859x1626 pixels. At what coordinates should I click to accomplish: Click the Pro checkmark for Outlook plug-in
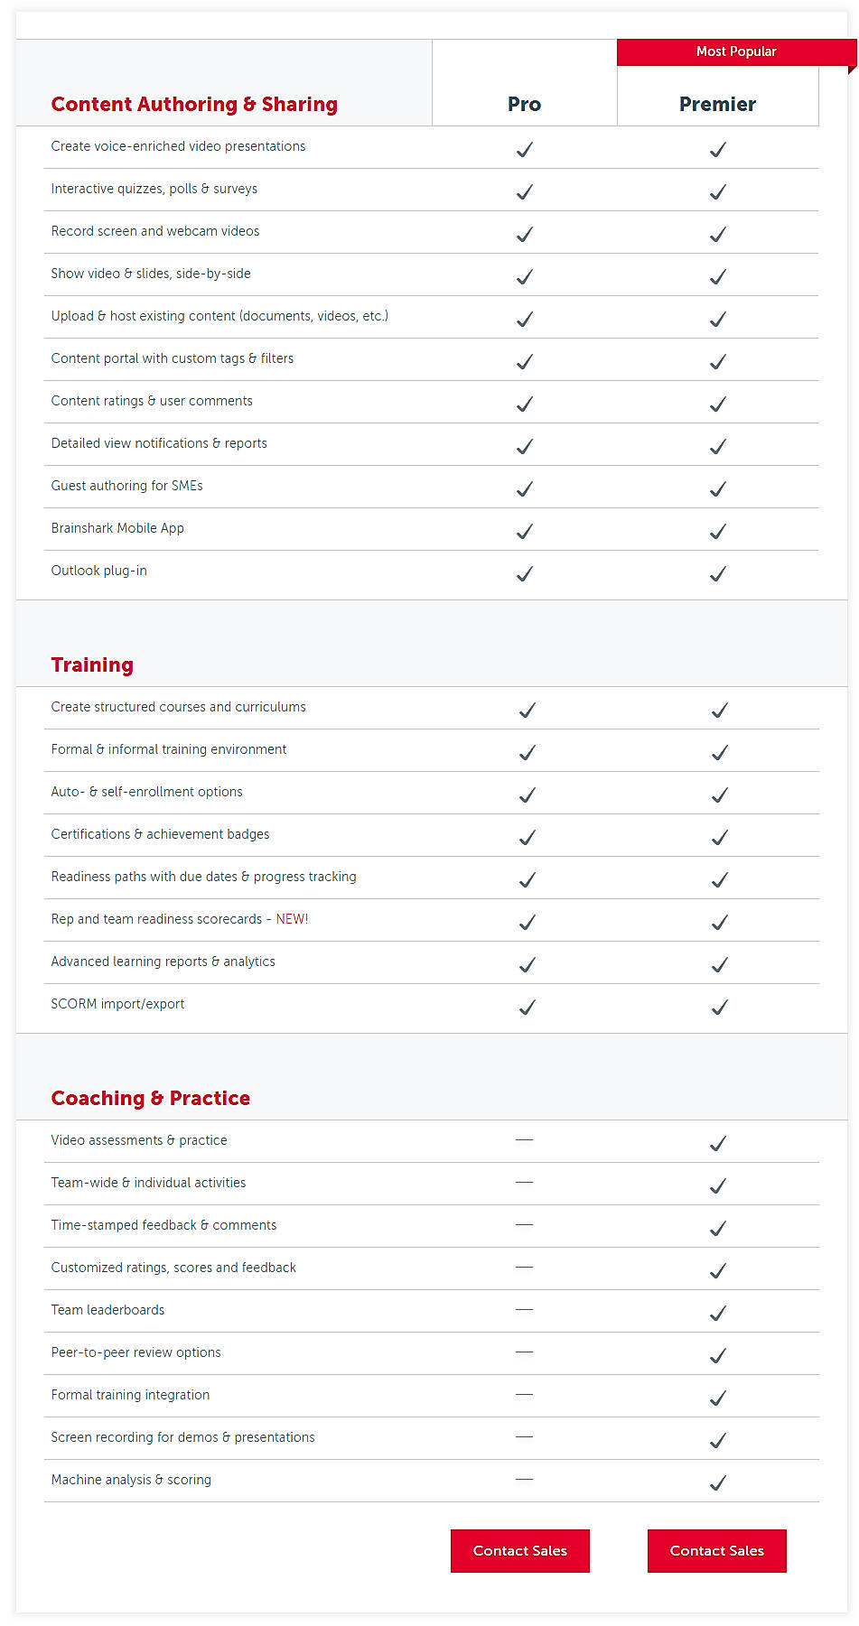pyautogui.click(x=524, y=573)
